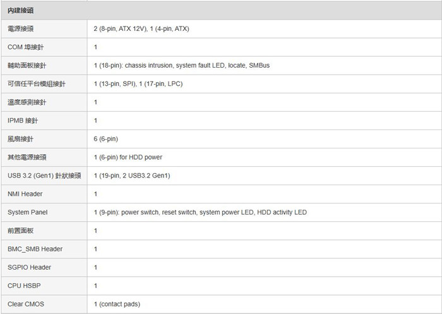Image resolution: width=442 pixels, height=314 pixels.
Task: Click the SGPIO Header row label
Action: (x=29, y=267)
